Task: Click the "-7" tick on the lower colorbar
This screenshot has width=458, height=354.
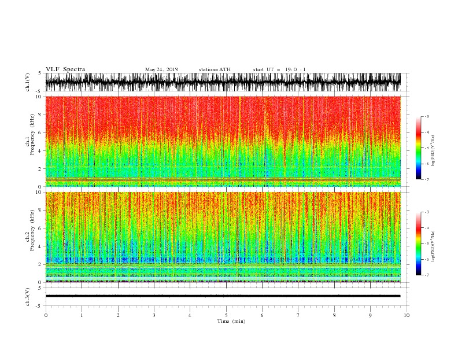Action: coord(426,275)
